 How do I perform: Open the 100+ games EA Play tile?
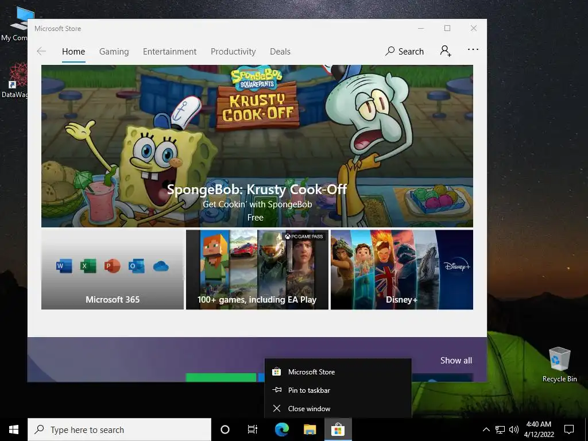[257, 270]
